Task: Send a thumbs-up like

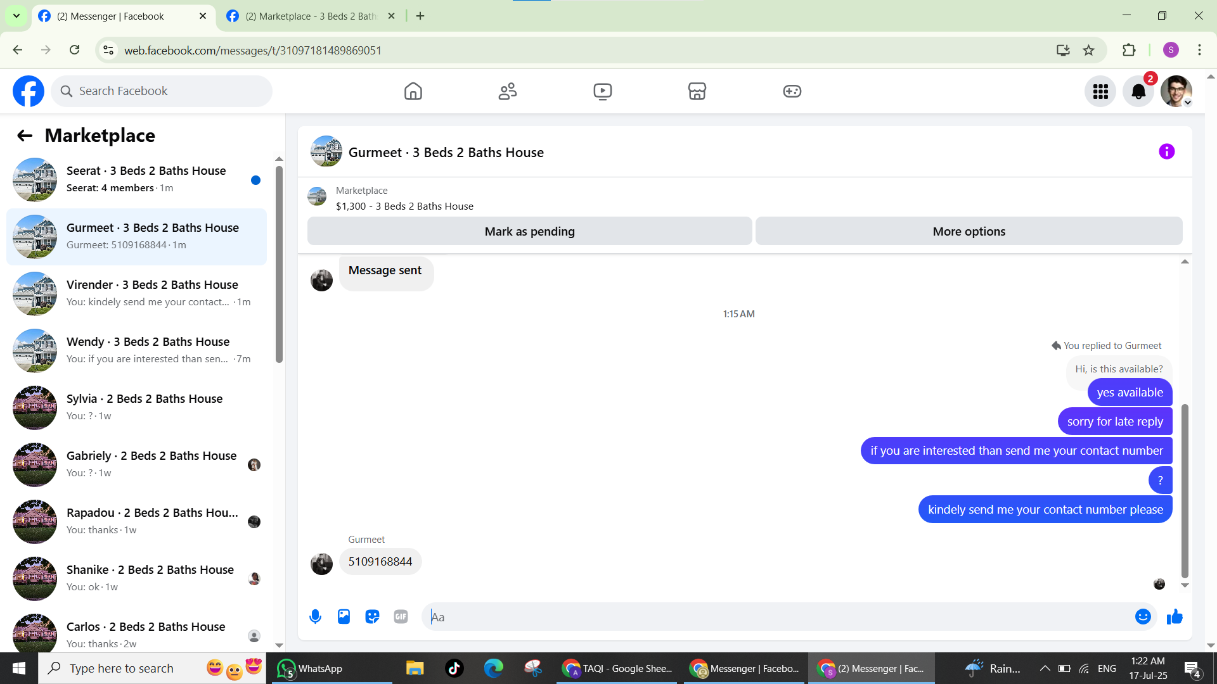Action: pos(1175,617)
